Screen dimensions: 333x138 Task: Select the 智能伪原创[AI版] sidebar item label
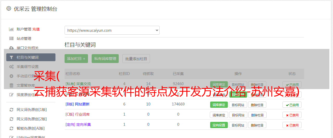[x=31, y=128]
